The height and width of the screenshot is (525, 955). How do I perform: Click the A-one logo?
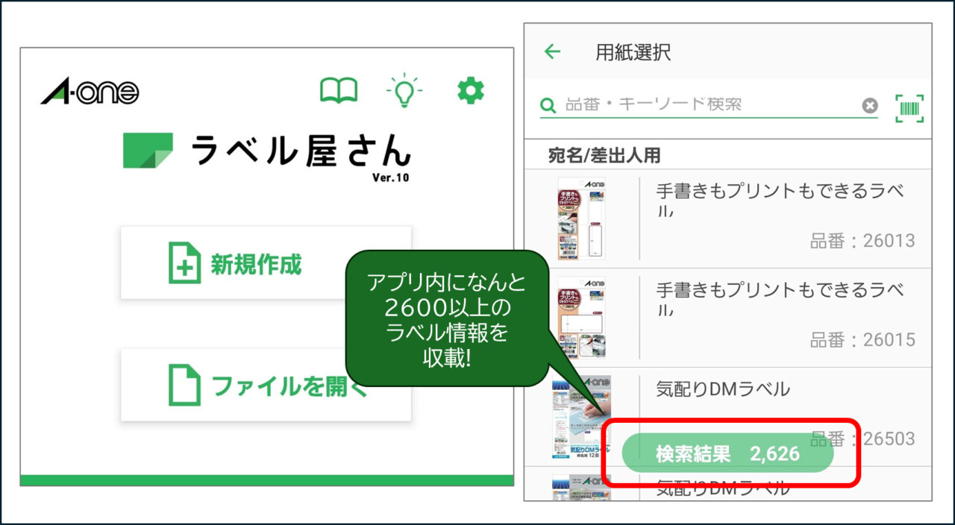90,92
